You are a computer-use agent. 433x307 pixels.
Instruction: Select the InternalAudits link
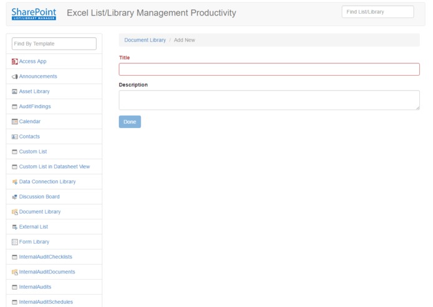tap(35, 287)
